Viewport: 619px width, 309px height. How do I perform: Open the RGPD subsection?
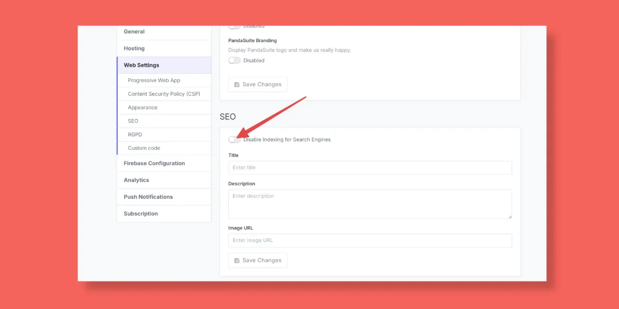point(135,134)
